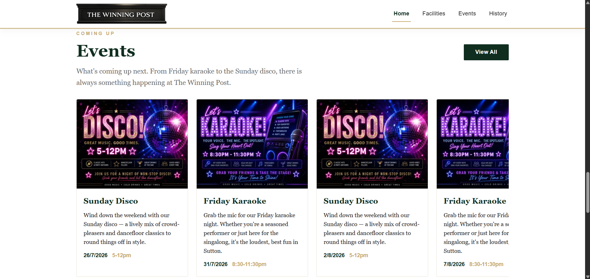Viewport: 590px width, 279px height.
Task: Click the last Friday Karaoke title
Action: pos(475,201)
